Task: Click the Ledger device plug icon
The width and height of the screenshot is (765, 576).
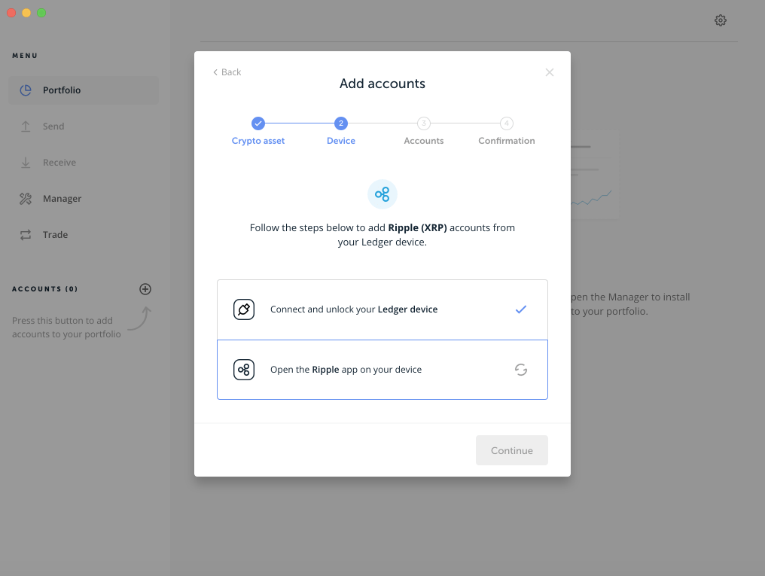Action: [x=244, y=309]
